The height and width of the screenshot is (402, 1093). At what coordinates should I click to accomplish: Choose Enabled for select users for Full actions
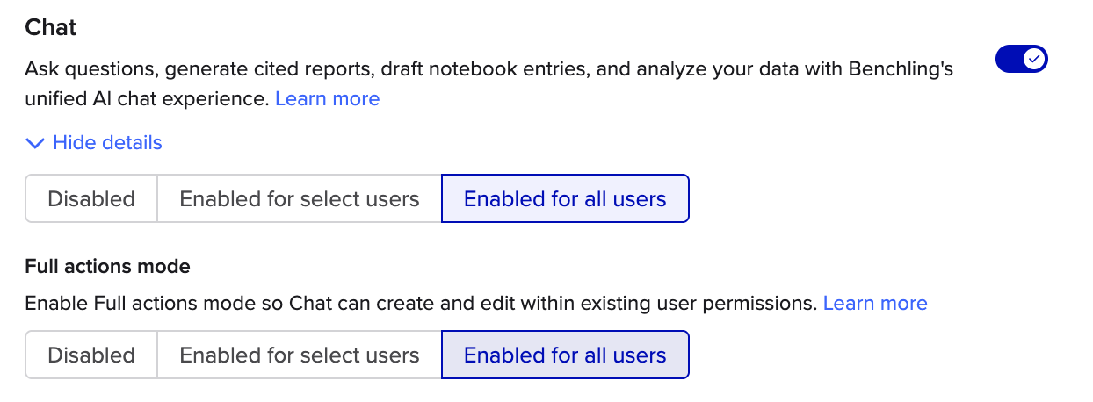300,355
